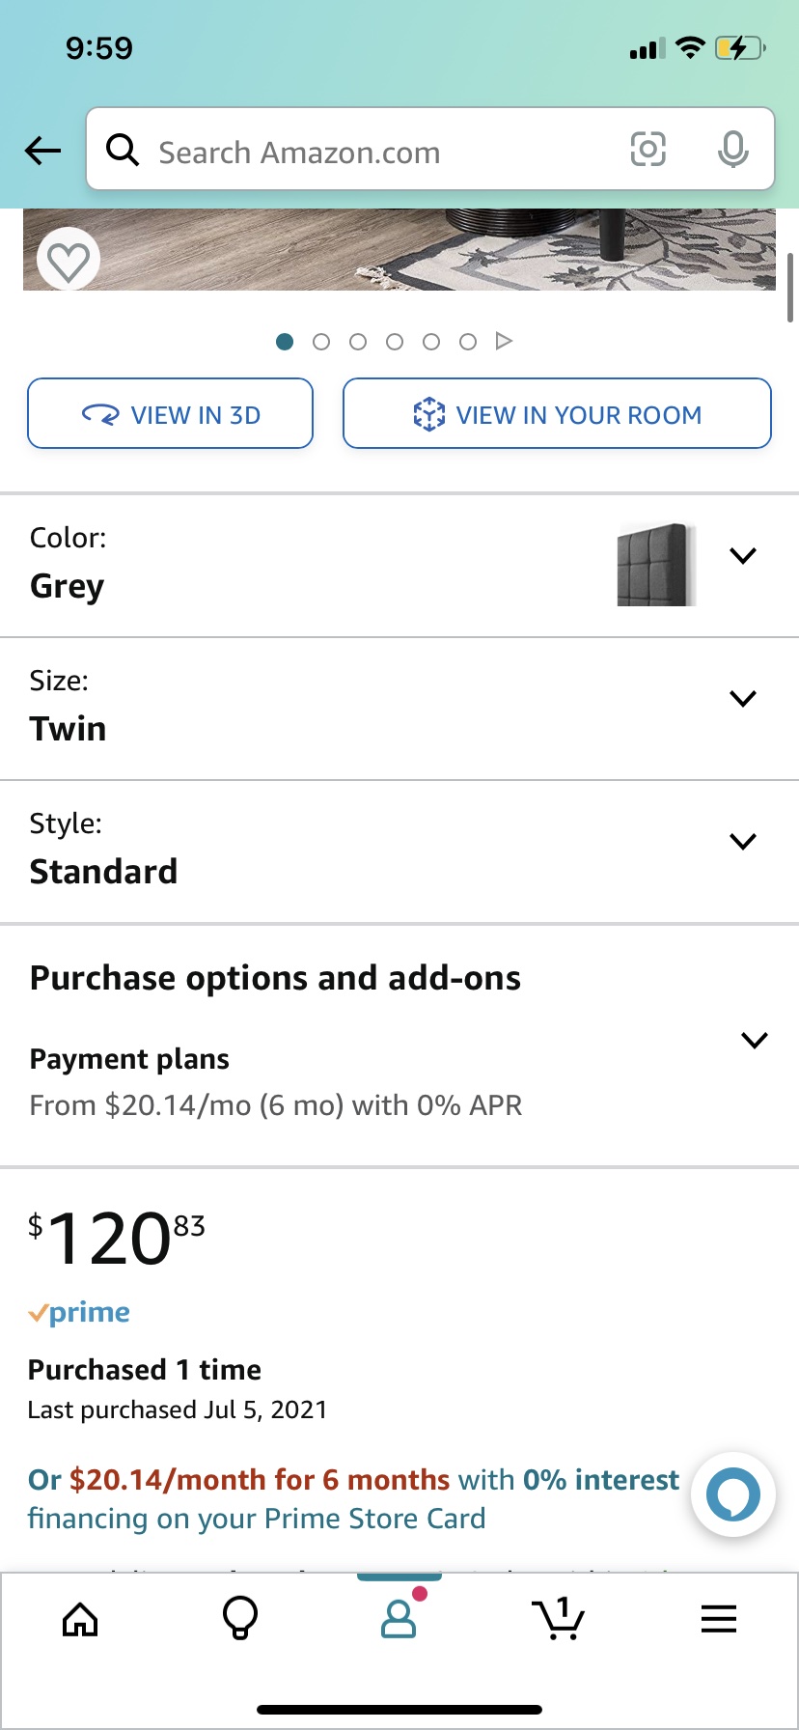
Task: Select the second image carousel dot
Action: tap(321, 342)
